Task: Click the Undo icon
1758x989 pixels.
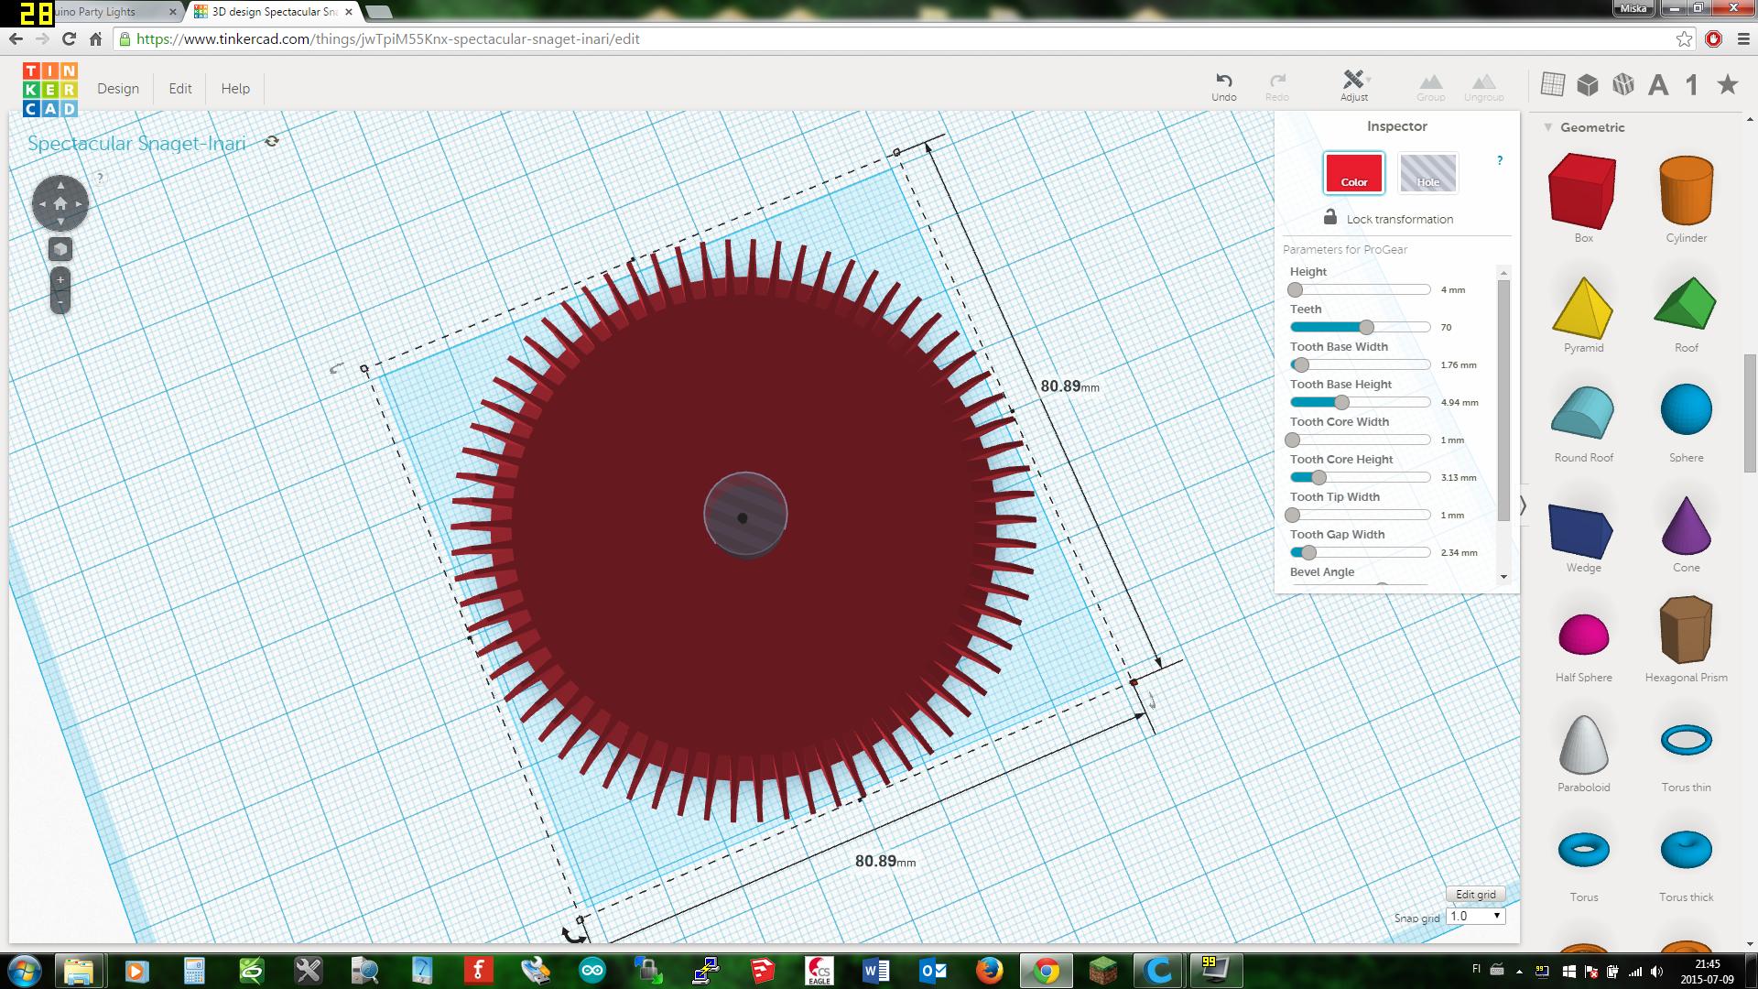Action: pos(1223,86)
